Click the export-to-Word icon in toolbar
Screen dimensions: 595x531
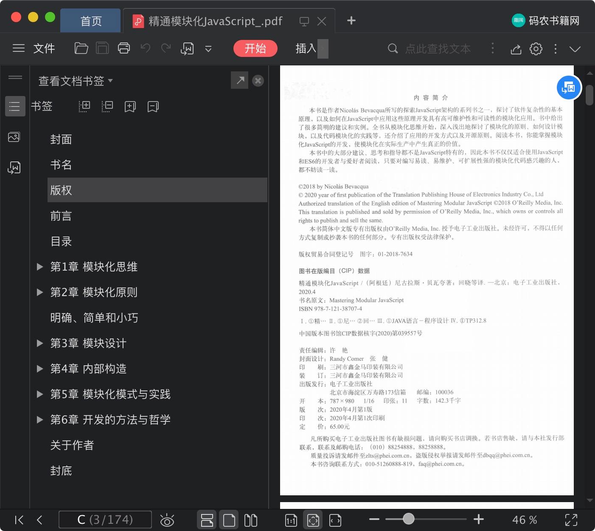pyautogui.click(x=187, y=49)
